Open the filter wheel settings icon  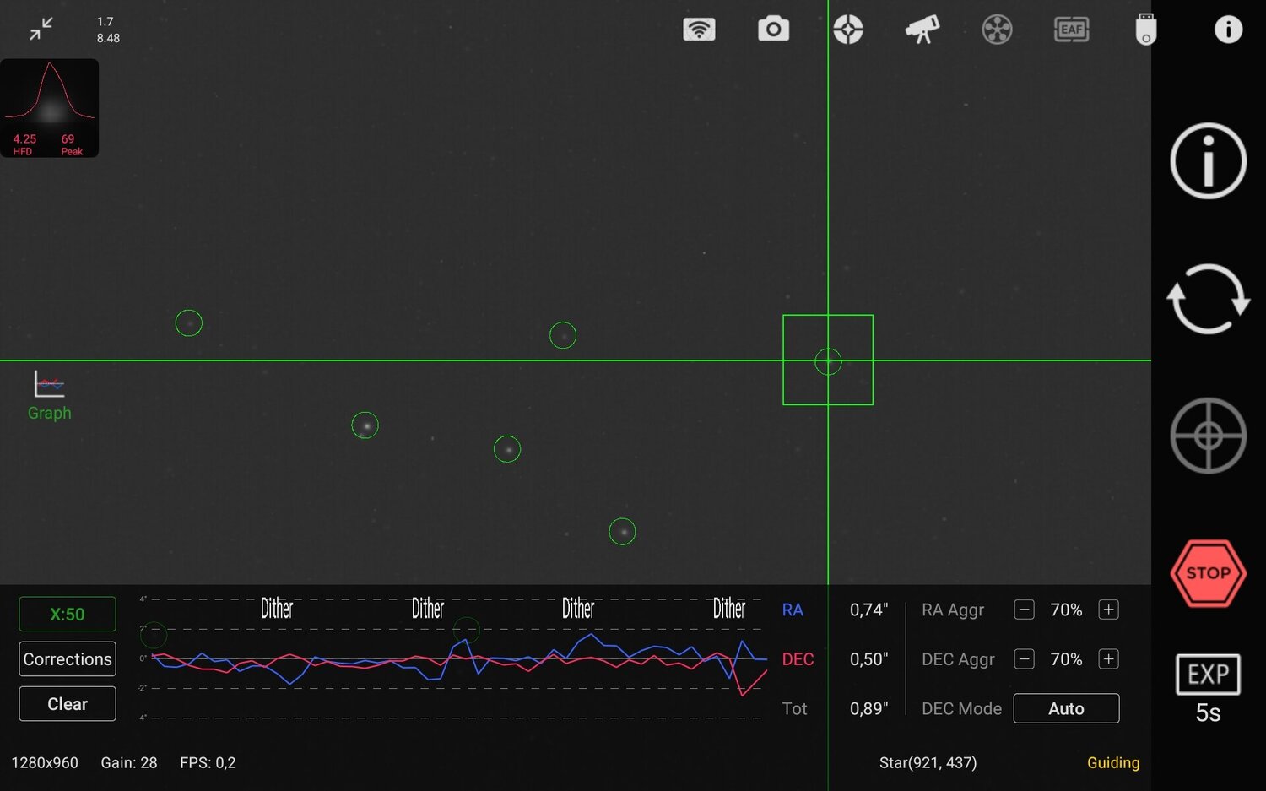(x=996, y=29)
